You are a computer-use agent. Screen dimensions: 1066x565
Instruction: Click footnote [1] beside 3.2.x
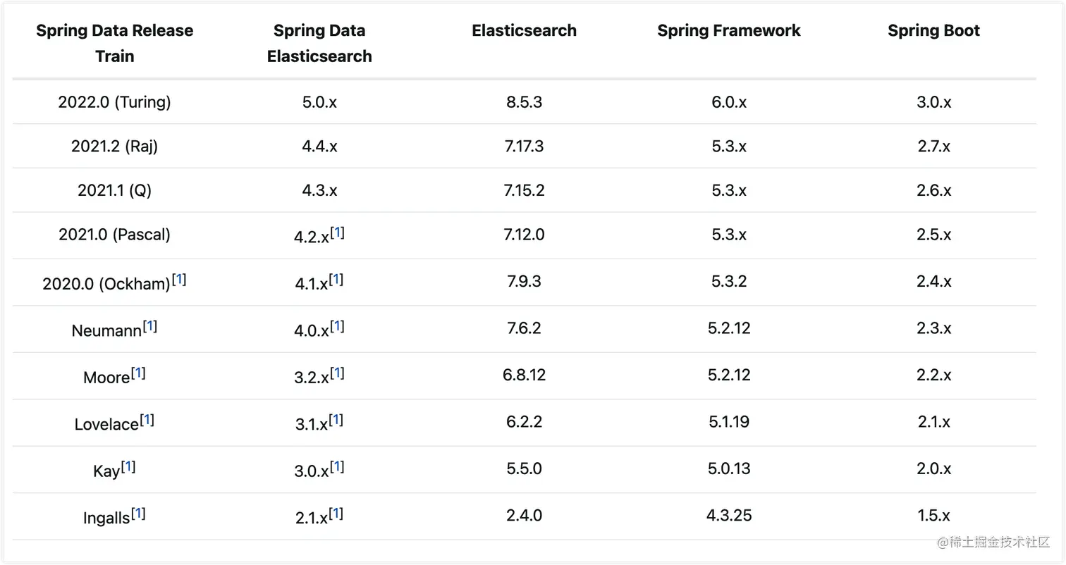click(337, 373)
